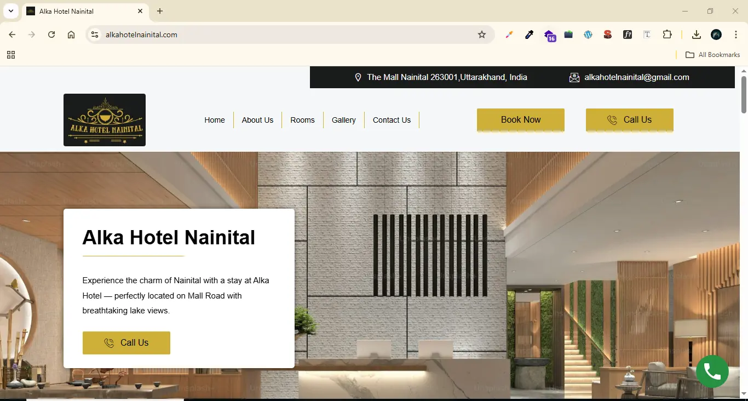Go to the Rooms menu item
The image size is (748, 401).
point(302,120)
